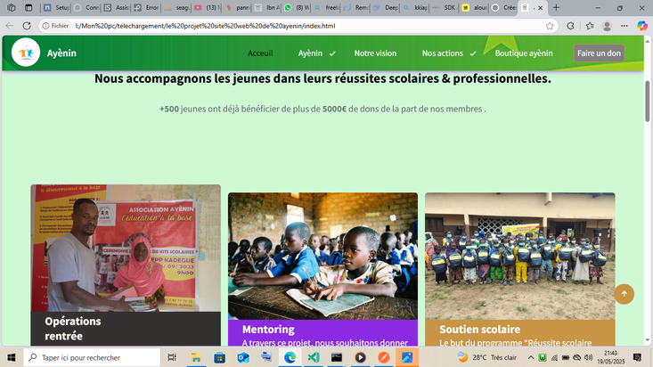Open File Explorer from taskbar

(x=196, y=357)
